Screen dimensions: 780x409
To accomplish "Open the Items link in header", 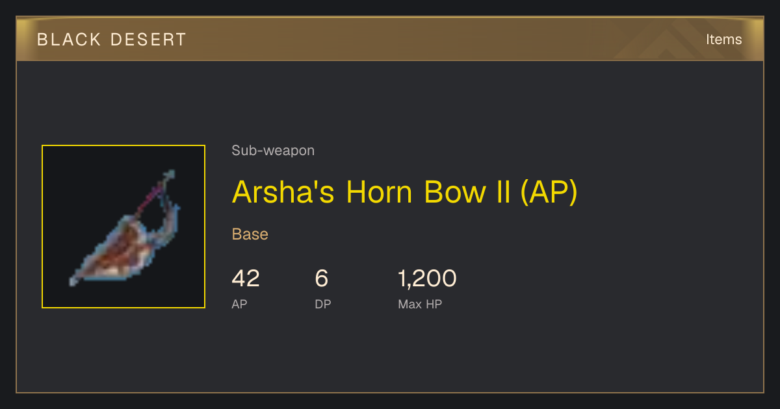I will [723, 39].
